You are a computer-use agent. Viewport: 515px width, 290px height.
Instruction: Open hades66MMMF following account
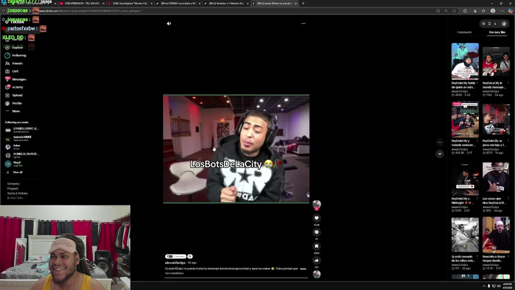(x=19, y=138)
